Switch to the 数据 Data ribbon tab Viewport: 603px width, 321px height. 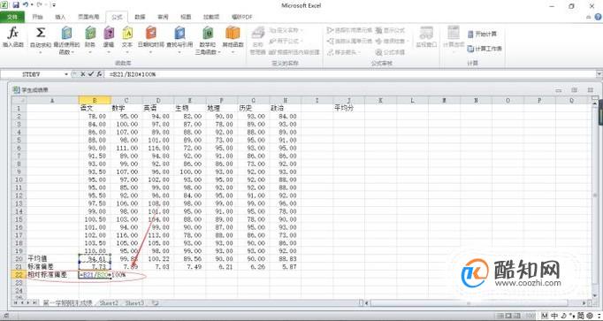click(x=140, y=17)
